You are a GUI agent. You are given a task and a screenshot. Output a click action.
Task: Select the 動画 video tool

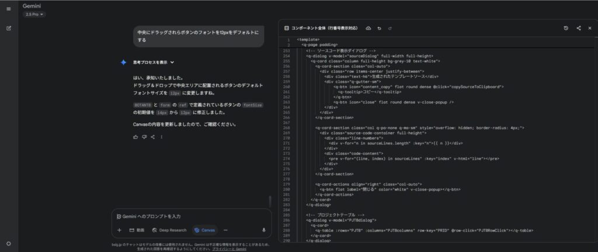pos(137,230)
